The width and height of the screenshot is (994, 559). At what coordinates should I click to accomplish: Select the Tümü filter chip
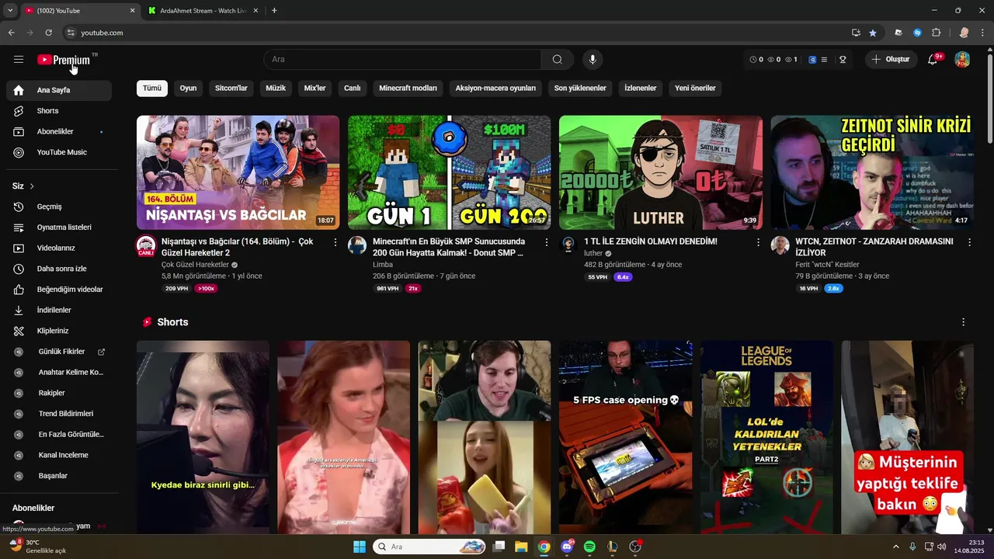(152, 88)
